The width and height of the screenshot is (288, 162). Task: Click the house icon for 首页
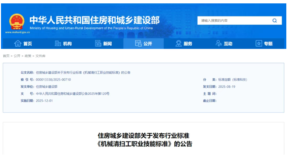(x=18, y=44)
